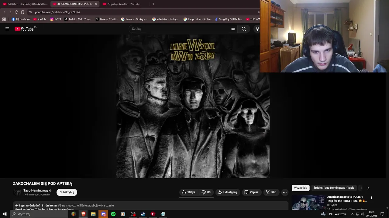This screenshot has height=218, width=389.
Task: Open the new tab plus button
Action: [153, 4]
